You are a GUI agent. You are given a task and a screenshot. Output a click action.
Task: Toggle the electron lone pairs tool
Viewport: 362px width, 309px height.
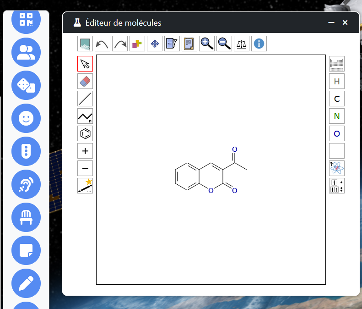click(337, 186)
